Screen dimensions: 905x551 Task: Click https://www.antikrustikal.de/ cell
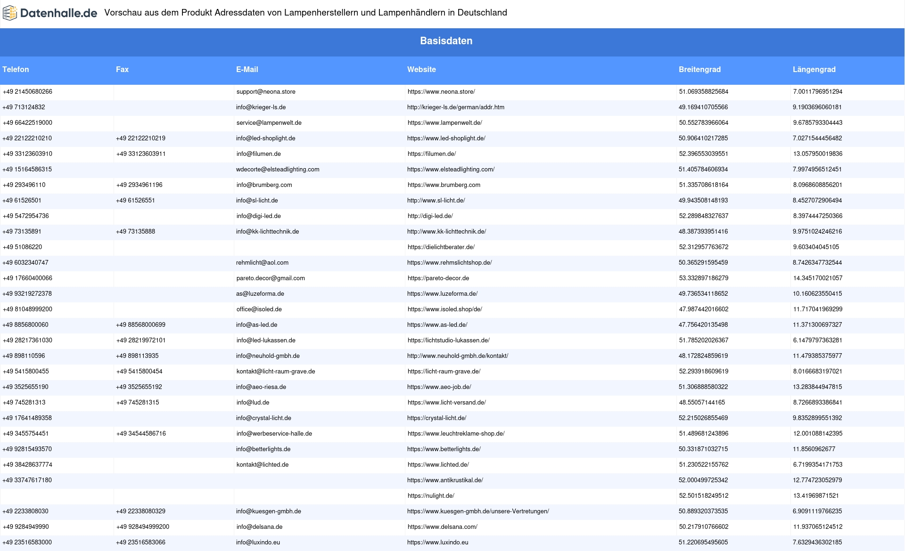(445, 480)
